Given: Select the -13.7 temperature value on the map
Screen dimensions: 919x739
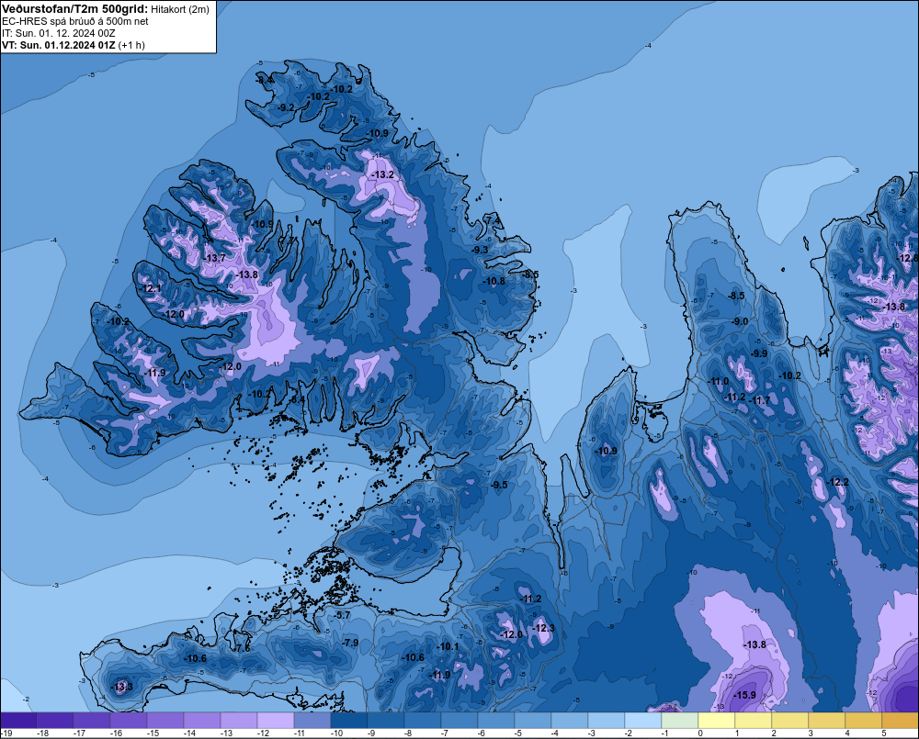Looking at the screenshot, I should (215, 258).
